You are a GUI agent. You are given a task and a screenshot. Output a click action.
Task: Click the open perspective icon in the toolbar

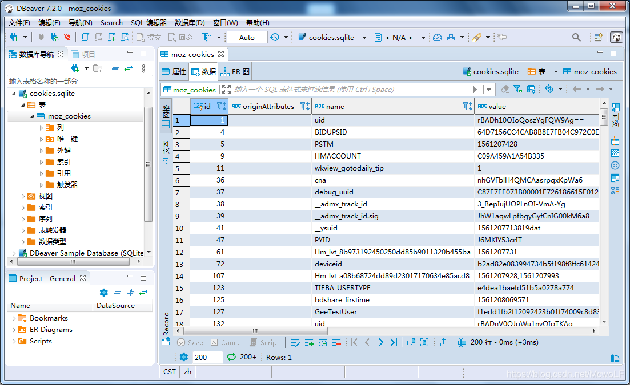tap(598, 37)
